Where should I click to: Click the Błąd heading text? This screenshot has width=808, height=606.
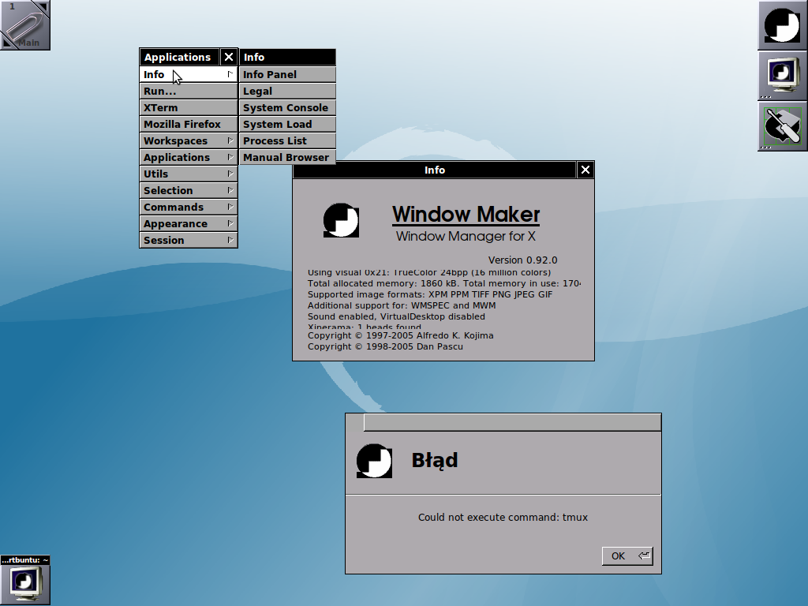point(435,461)
